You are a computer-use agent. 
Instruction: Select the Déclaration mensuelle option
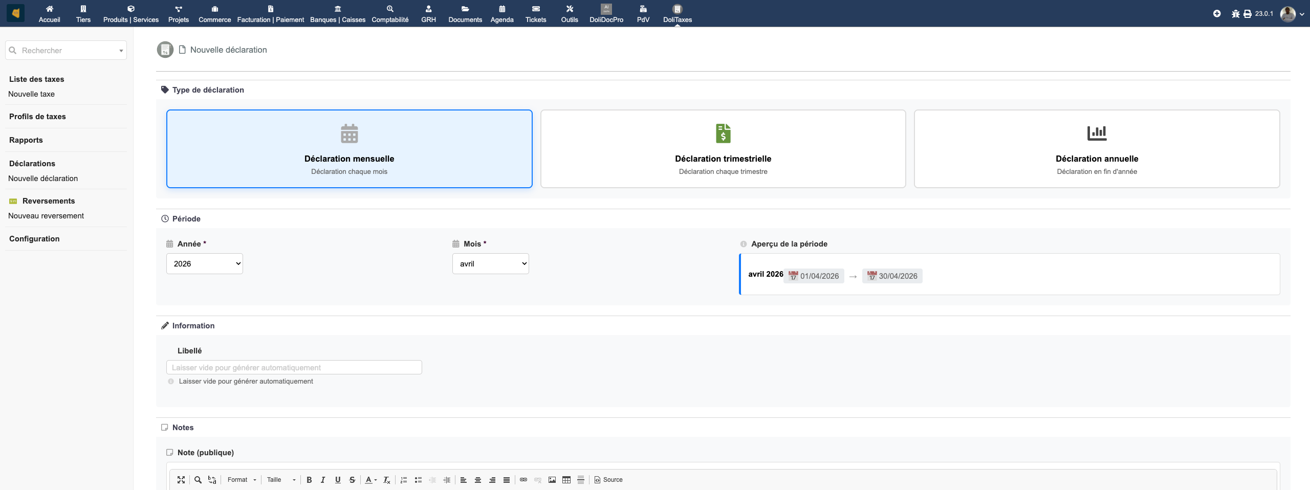coord(349,149)
